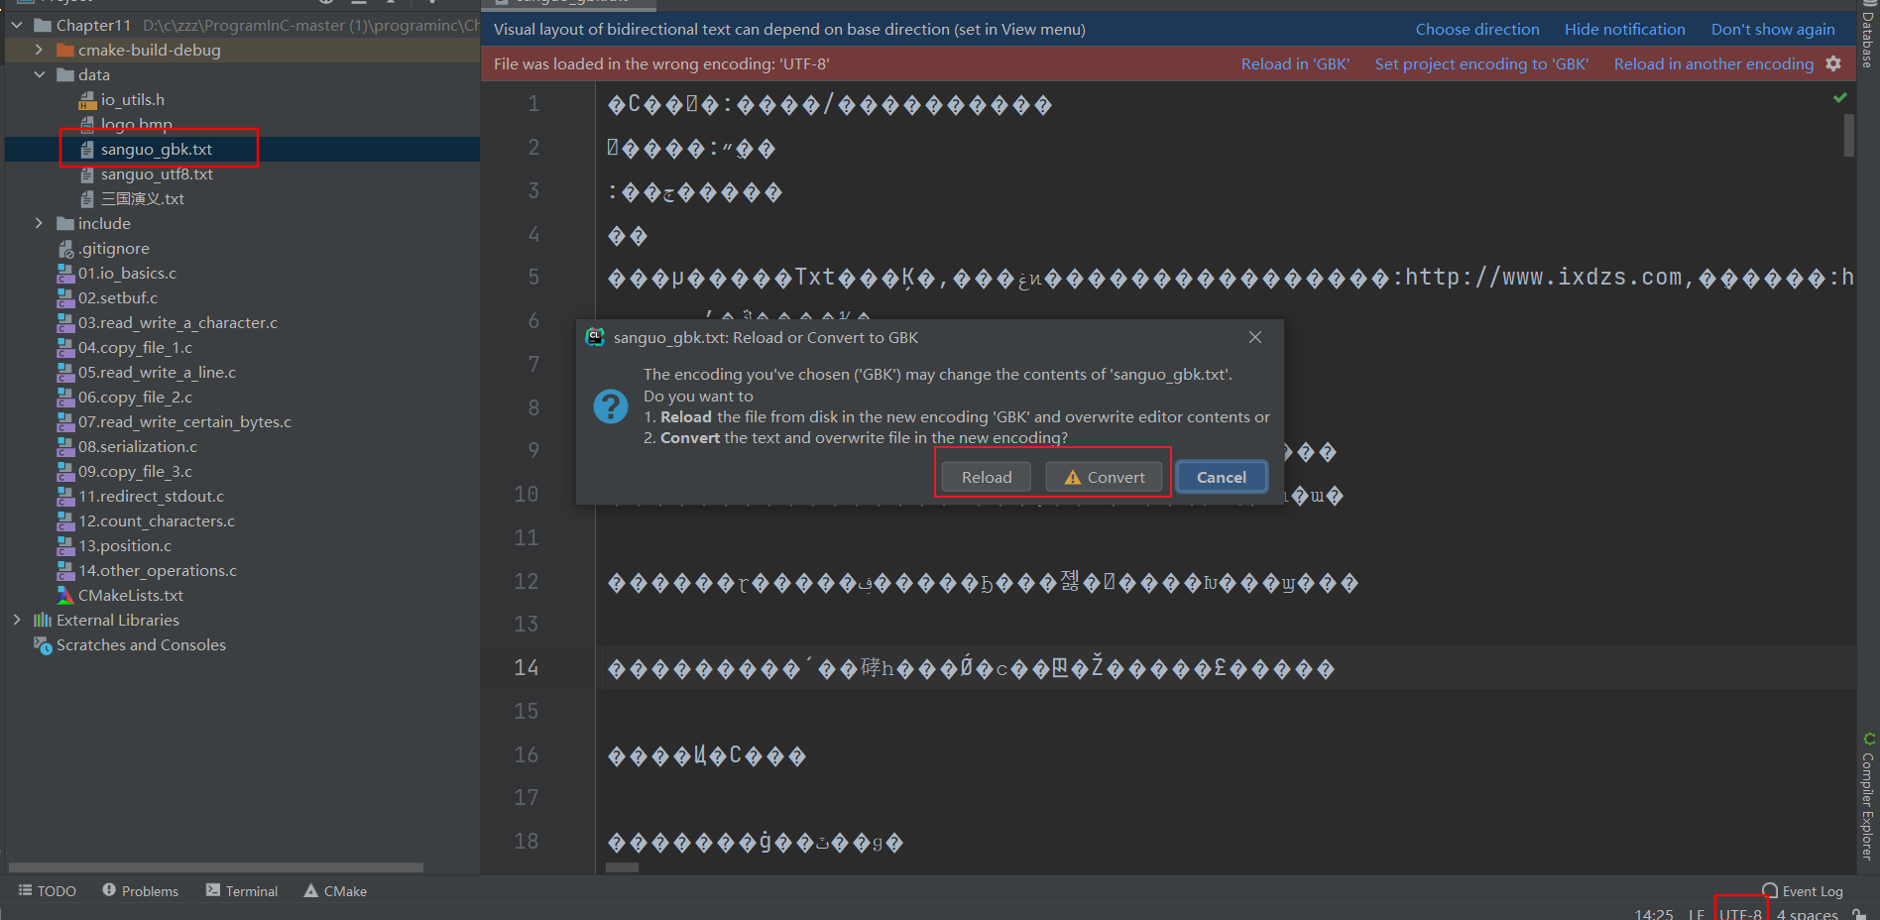Open LF line separator selector

[x=1697, y=913]
